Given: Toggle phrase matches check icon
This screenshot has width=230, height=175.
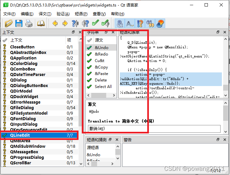Looking at the screenshot, I should coord(150,23).
